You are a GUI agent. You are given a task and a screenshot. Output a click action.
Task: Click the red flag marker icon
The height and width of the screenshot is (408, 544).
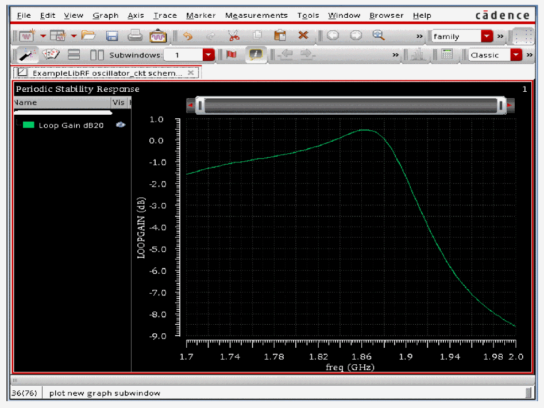tap(232, 55)
